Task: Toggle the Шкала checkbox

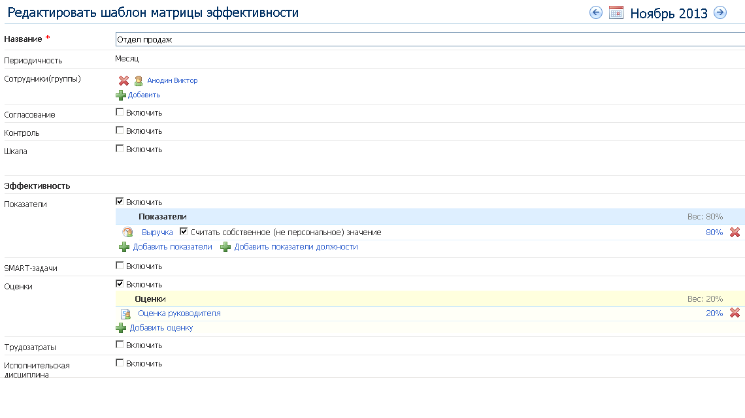Action: tap(120, 149)
